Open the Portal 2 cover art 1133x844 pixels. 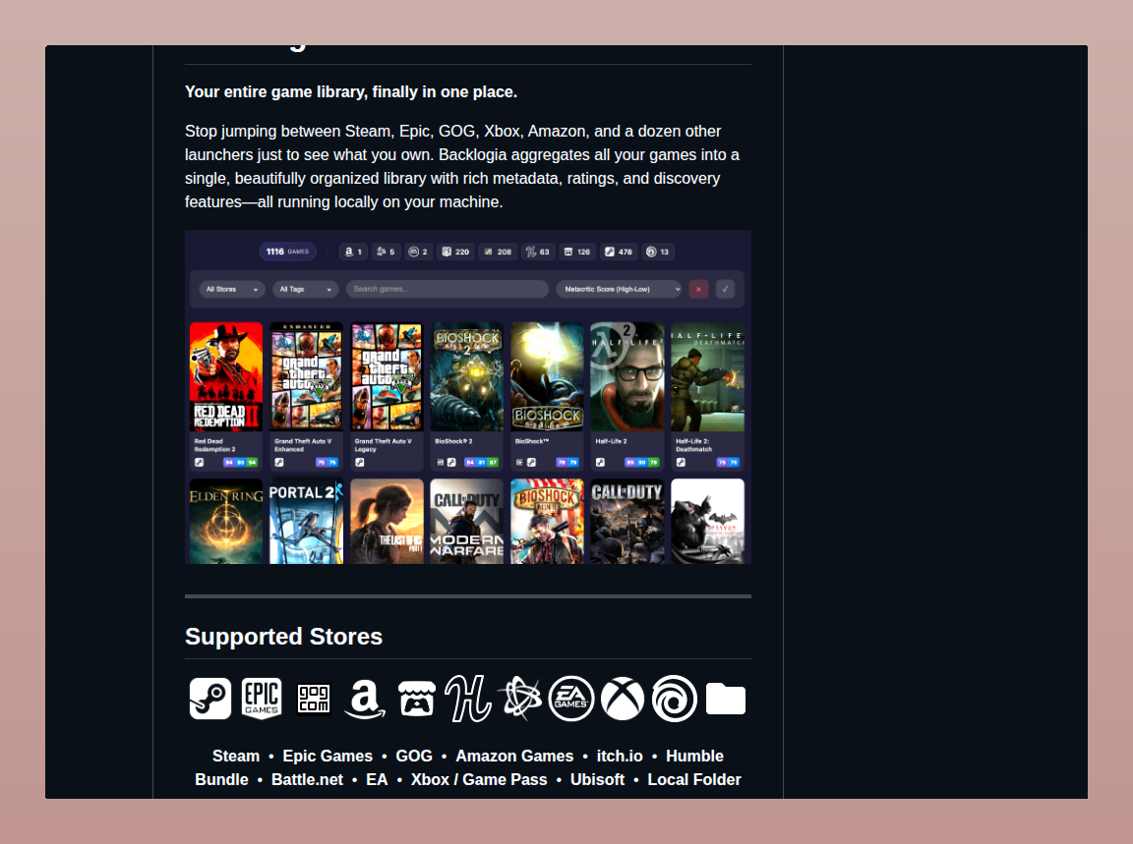tap(307, 522)
